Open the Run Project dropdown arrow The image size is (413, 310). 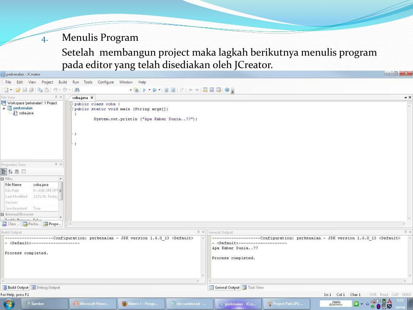tap(159, 90)
